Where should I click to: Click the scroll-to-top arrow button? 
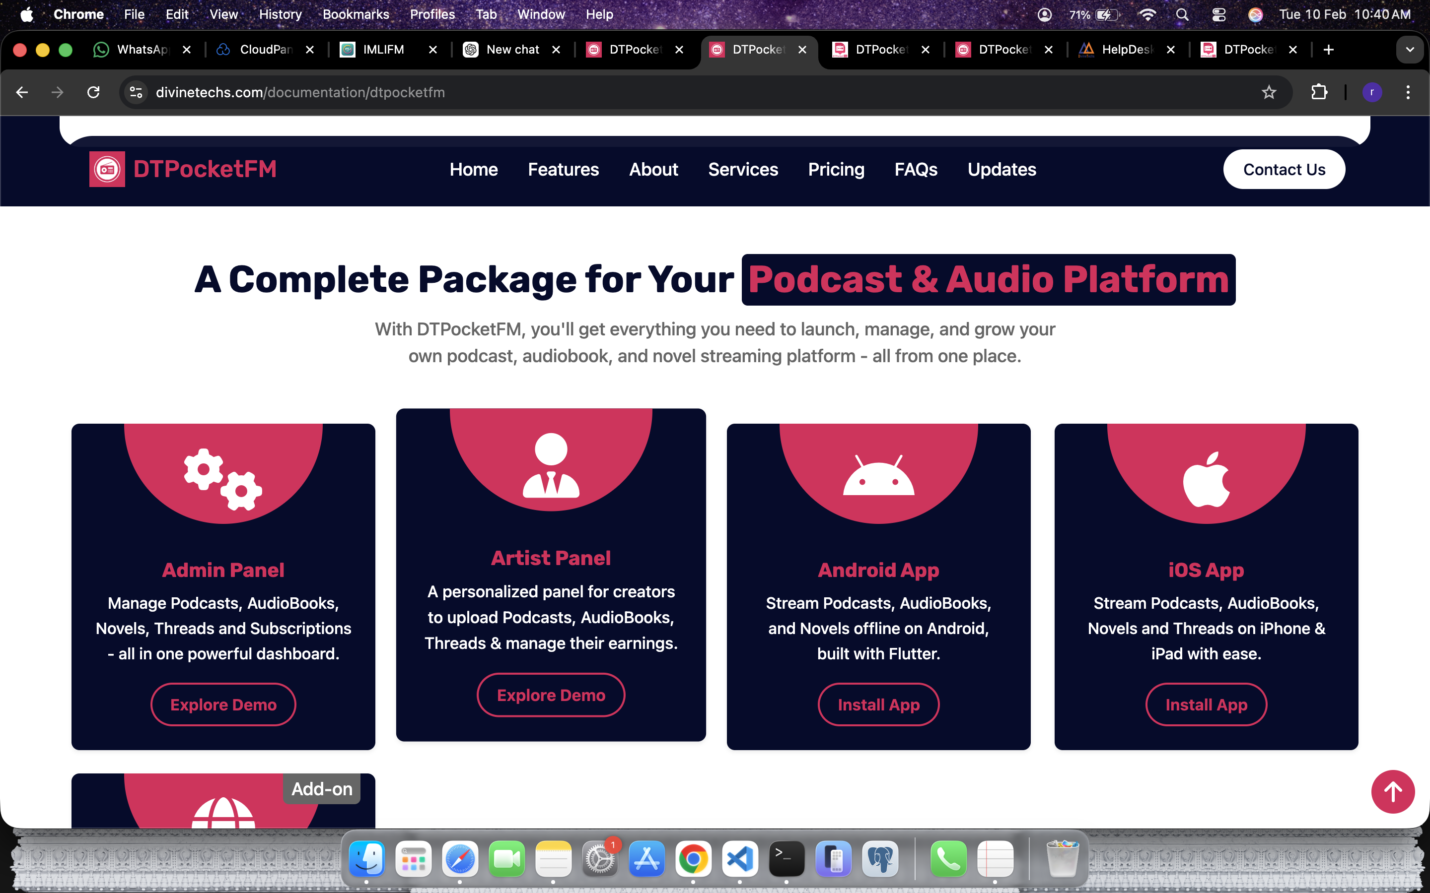point(1392,791)
